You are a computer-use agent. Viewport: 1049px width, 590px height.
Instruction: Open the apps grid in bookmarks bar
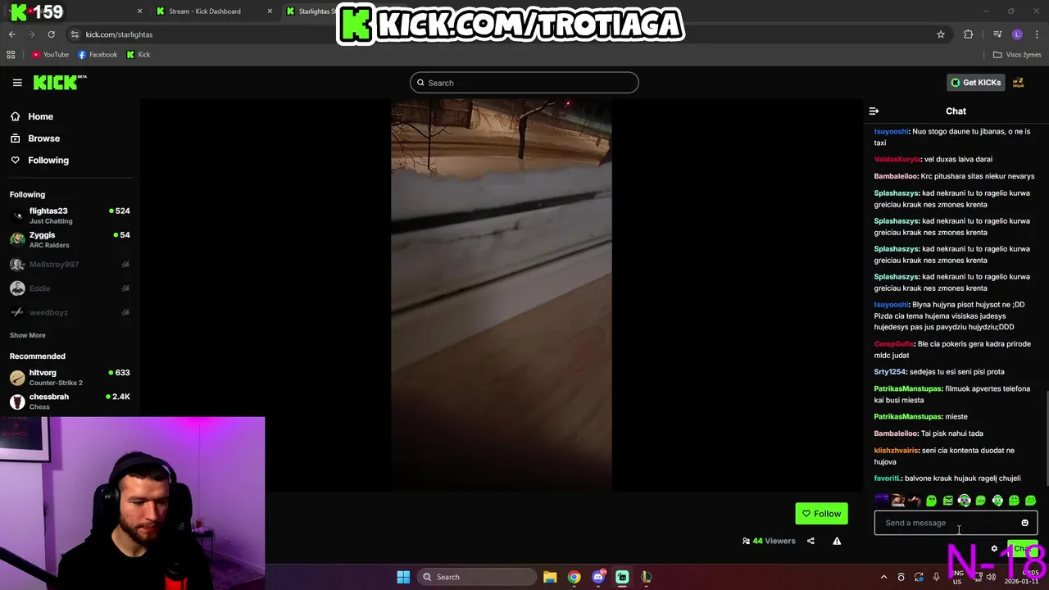[11, 55]
